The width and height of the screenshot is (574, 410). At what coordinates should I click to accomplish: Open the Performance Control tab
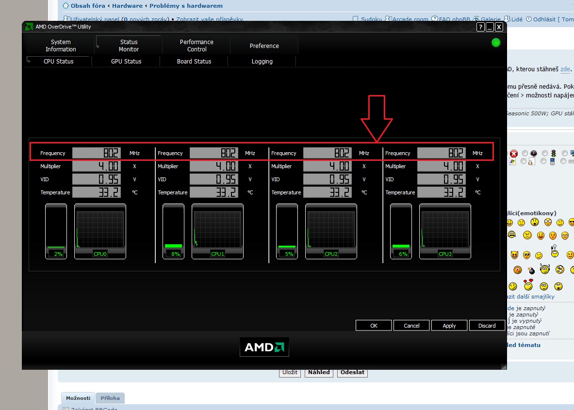pos(197,46)
